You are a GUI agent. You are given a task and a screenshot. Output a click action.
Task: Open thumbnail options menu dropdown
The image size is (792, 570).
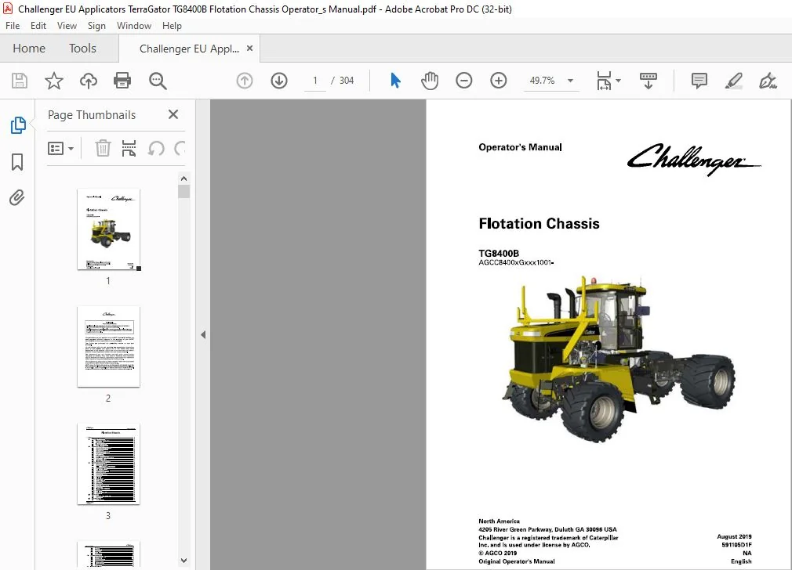click(x=60, y=148)
